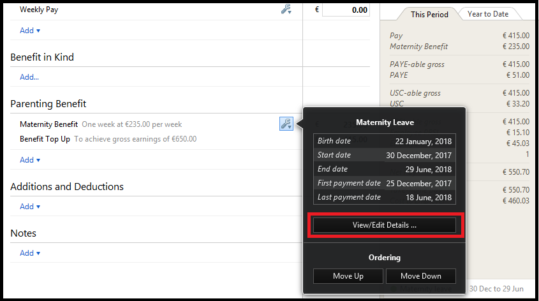Open the Add dropdown under Parenting Benefit
This screenshot has width=539, height=301.
[x=30, y=160]
